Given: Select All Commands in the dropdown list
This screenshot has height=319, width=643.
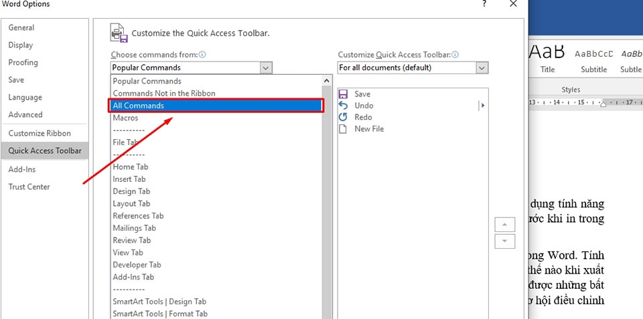Looking at the screenshot, I should pyautogui.click(x=216, y=106).
